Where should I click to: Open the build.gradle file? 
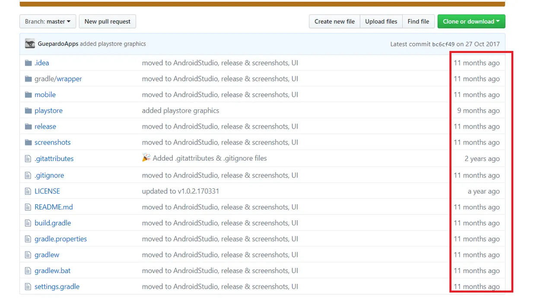tap(53, 223)
